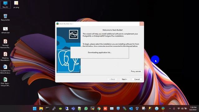Click the Stack Builder title bar icon

(58, 24)
